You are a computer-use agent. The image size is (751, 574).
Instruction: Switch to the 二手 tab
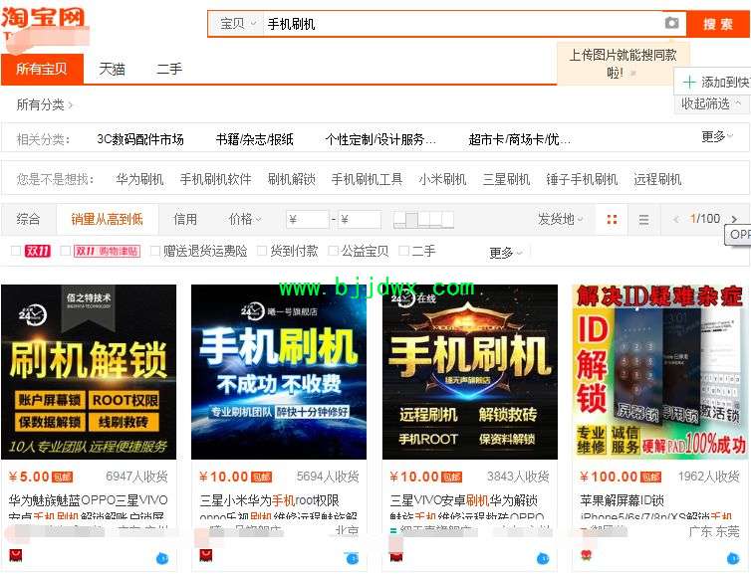(169, 69)
